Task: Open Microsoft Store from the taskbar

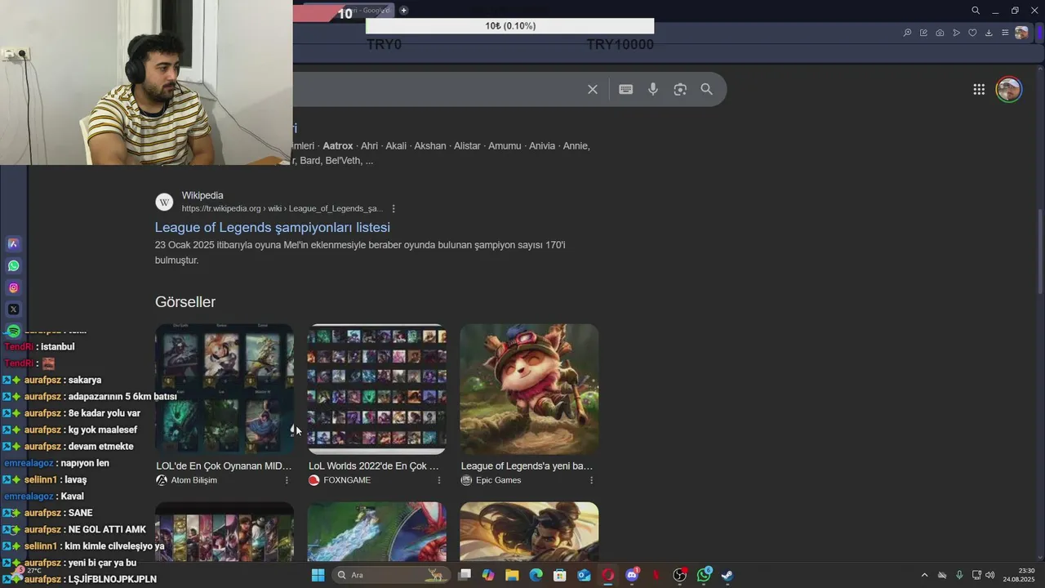Action: [x=560, y=575]
